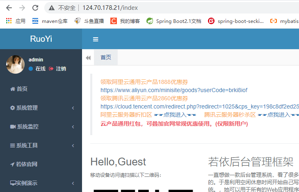This screenshot has height=192, width=299.
Task: Select the 首页 page tab
Action: tap(106, 57)
